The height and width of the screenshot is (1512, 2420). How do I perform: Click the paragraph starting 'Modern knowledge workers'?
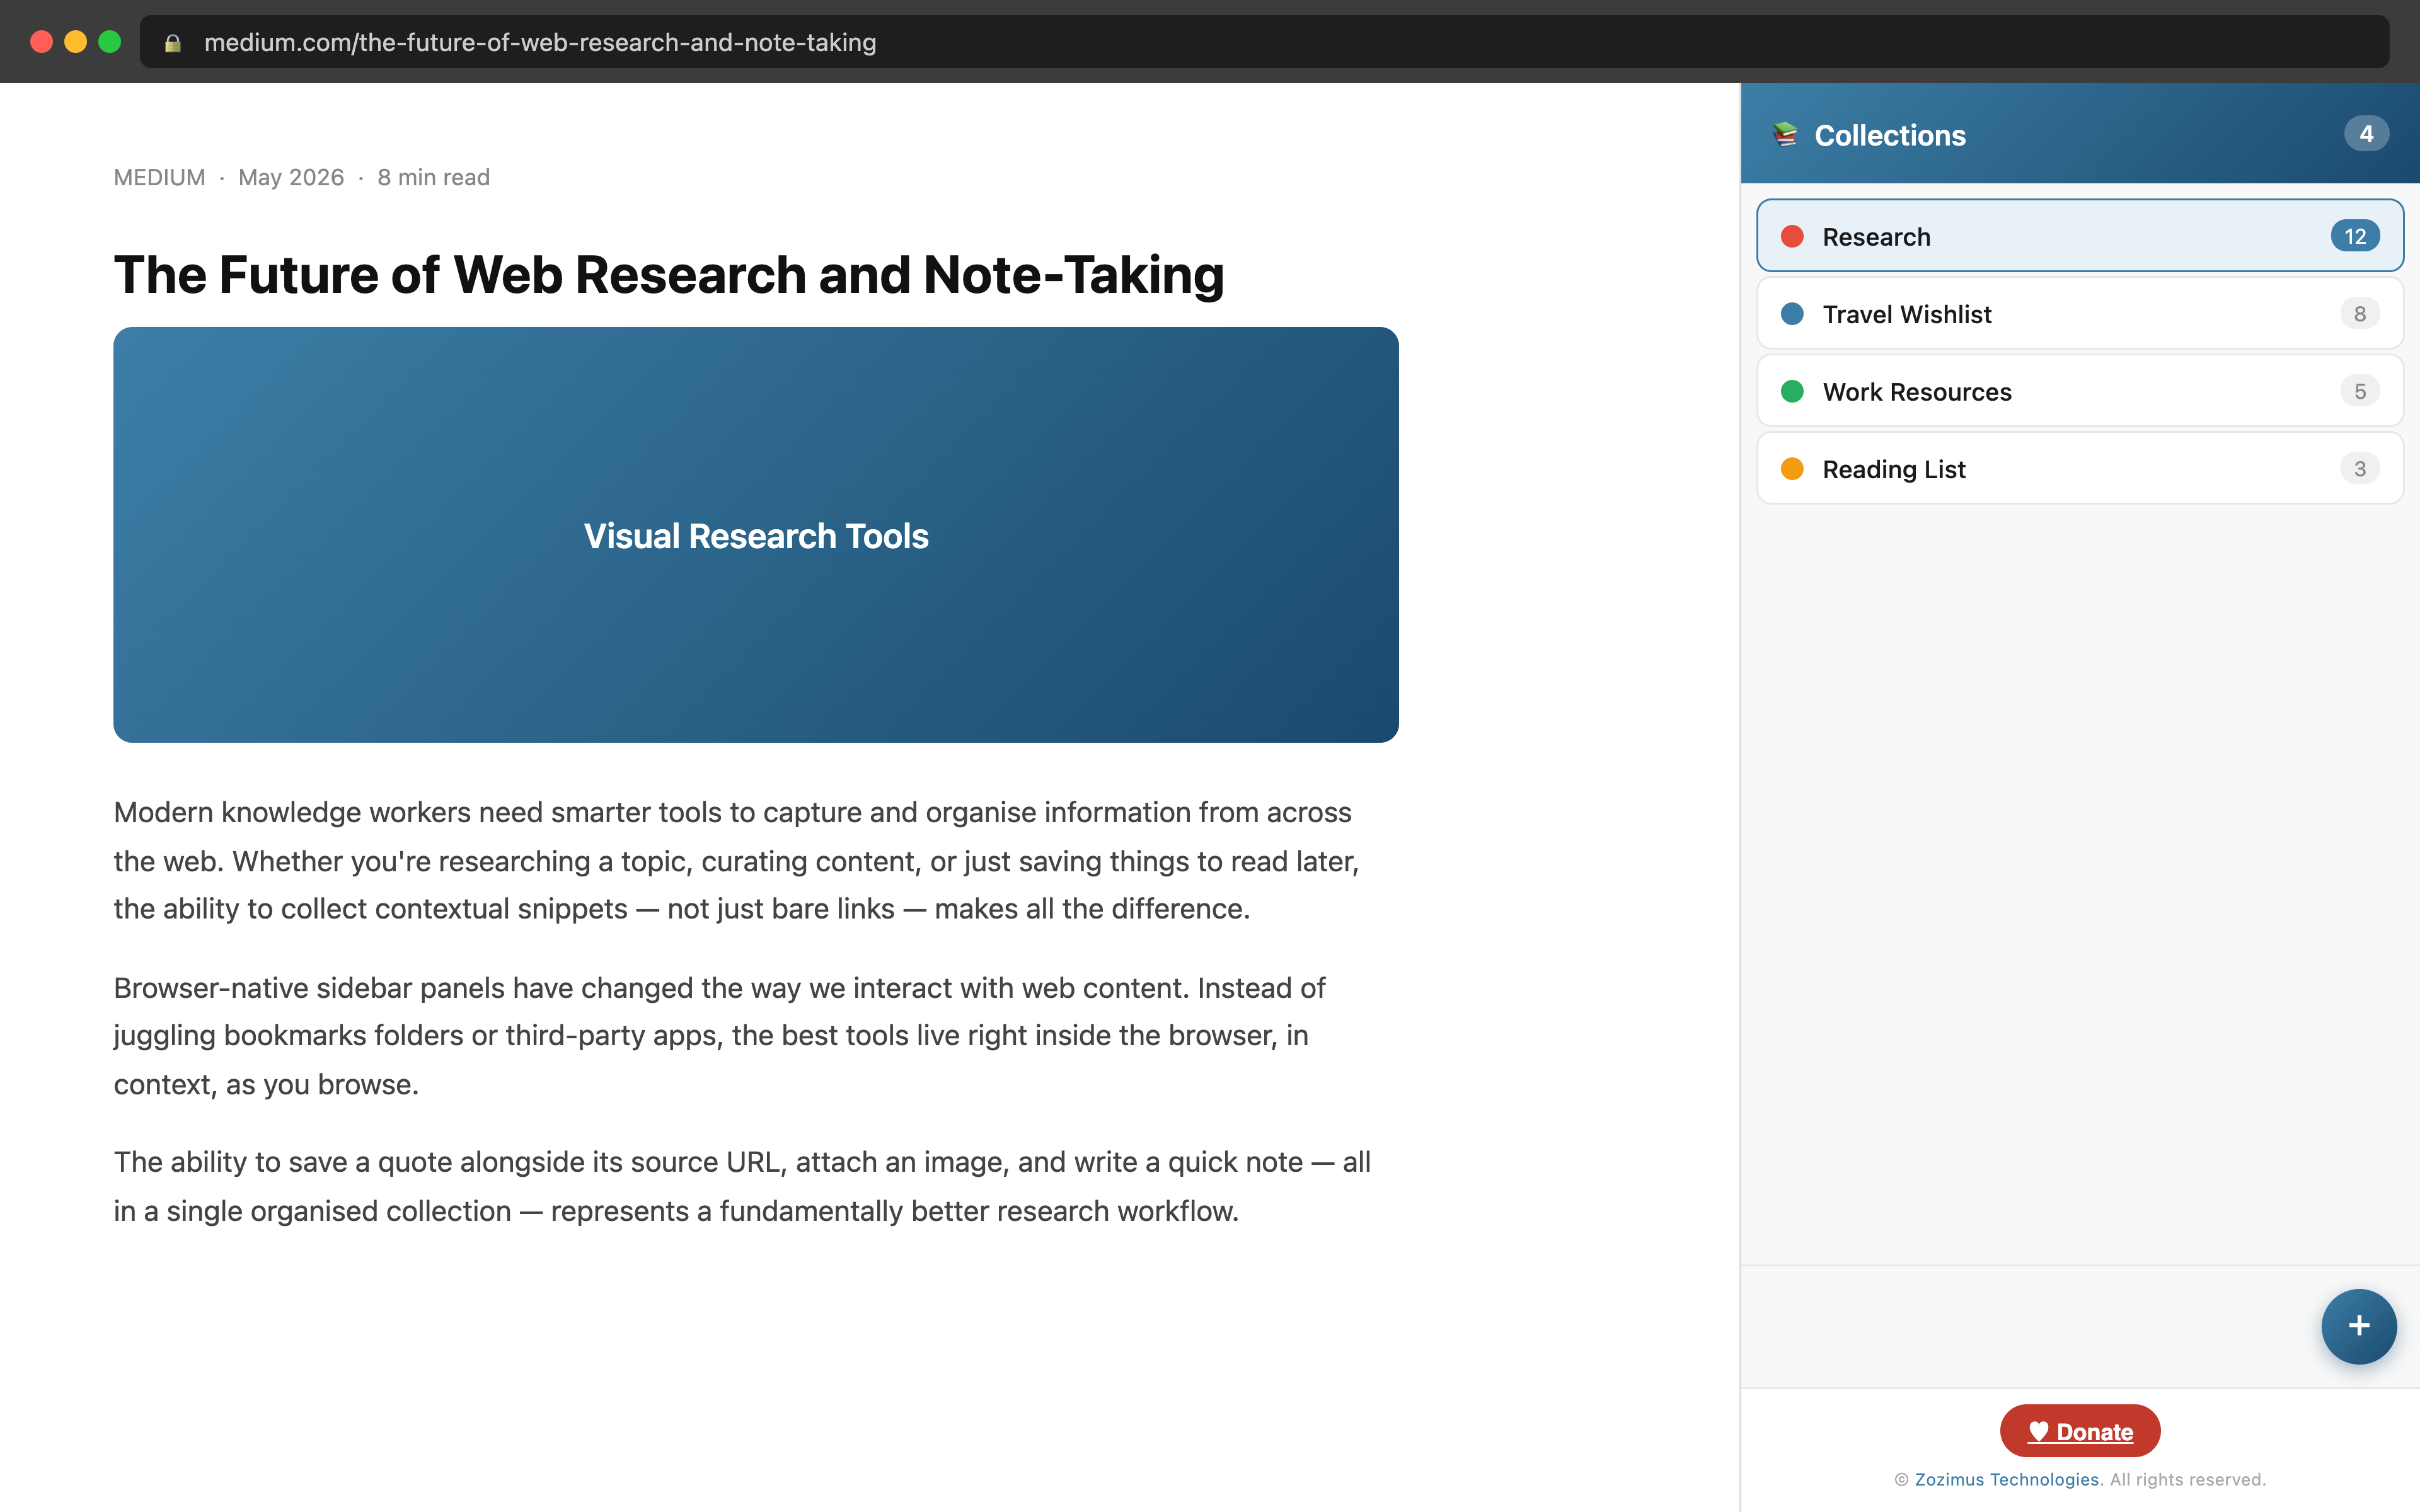(737, 860)
